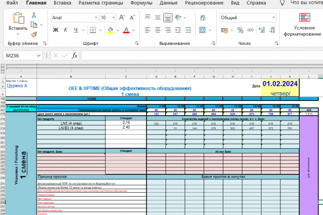Cancel entry with formula bar X icon
323x215 pixels.
(56, 56)
